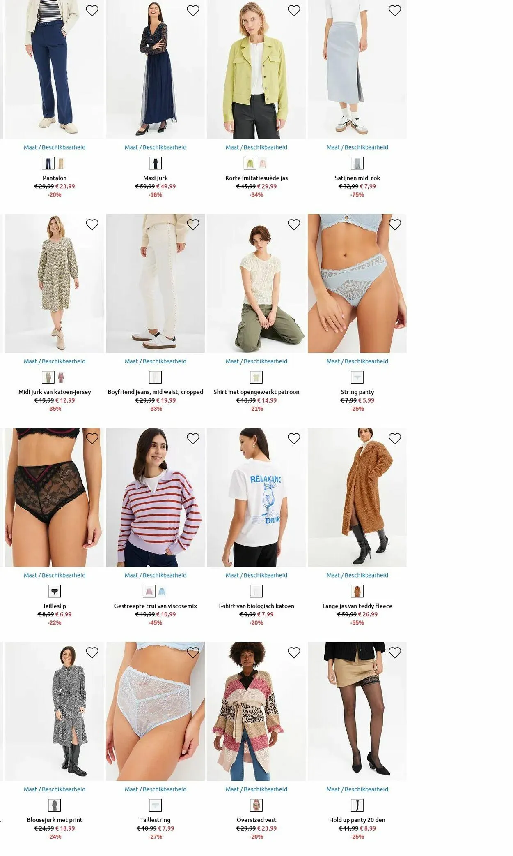Image resolution: width=513 pixels, height=856 pixels.
Task: Heart the Gestreepte trui van viscosemix
Action: pyautogui.click(x=193, y=439)
